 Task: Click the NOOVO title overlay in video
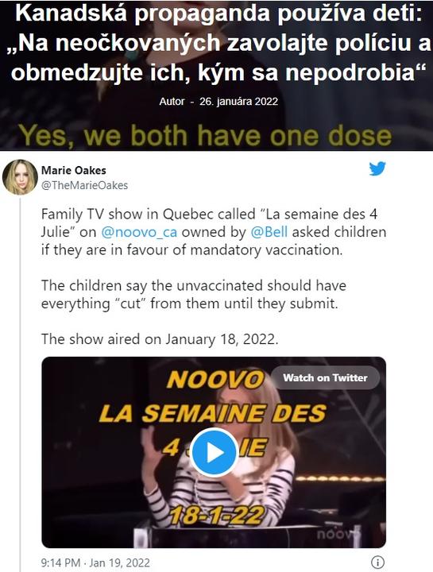point(215,380)
